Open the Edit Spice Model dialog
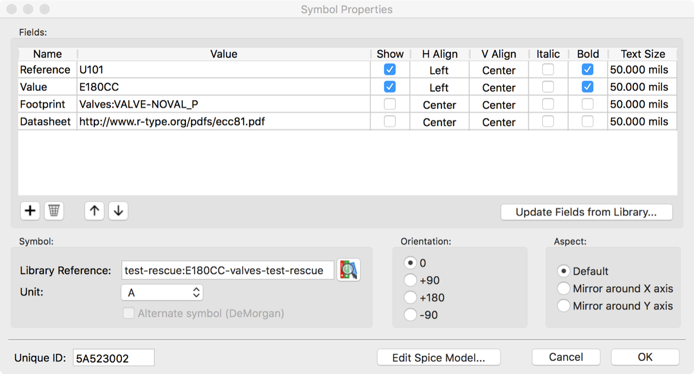The height and width of the screenshot is (374, 694). [439, 357]
